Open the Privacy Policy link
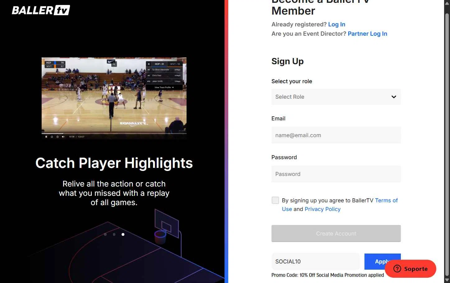The width and height of the screenshot is (450, 283). click(322, 209)
